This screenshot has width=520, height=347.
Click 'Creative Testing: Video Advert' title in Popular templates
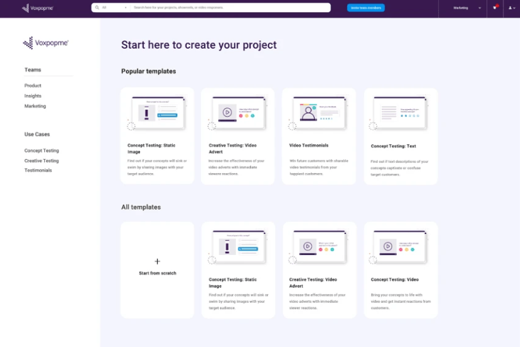232,148
